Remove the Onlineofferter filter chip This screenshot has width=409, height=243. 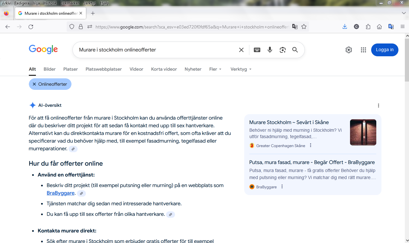tap(34, 84)
